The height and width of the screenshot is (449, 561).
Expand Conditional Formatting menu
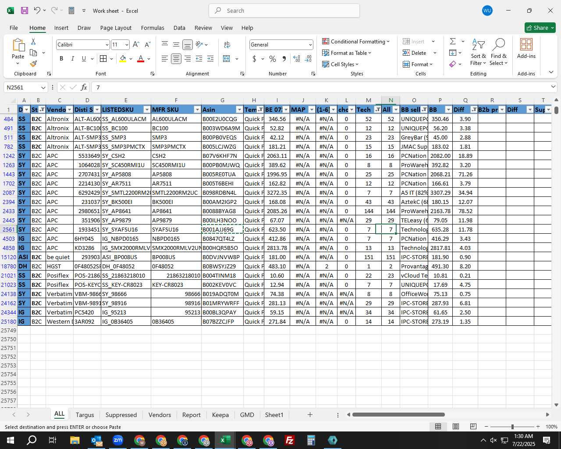(355, 41)
